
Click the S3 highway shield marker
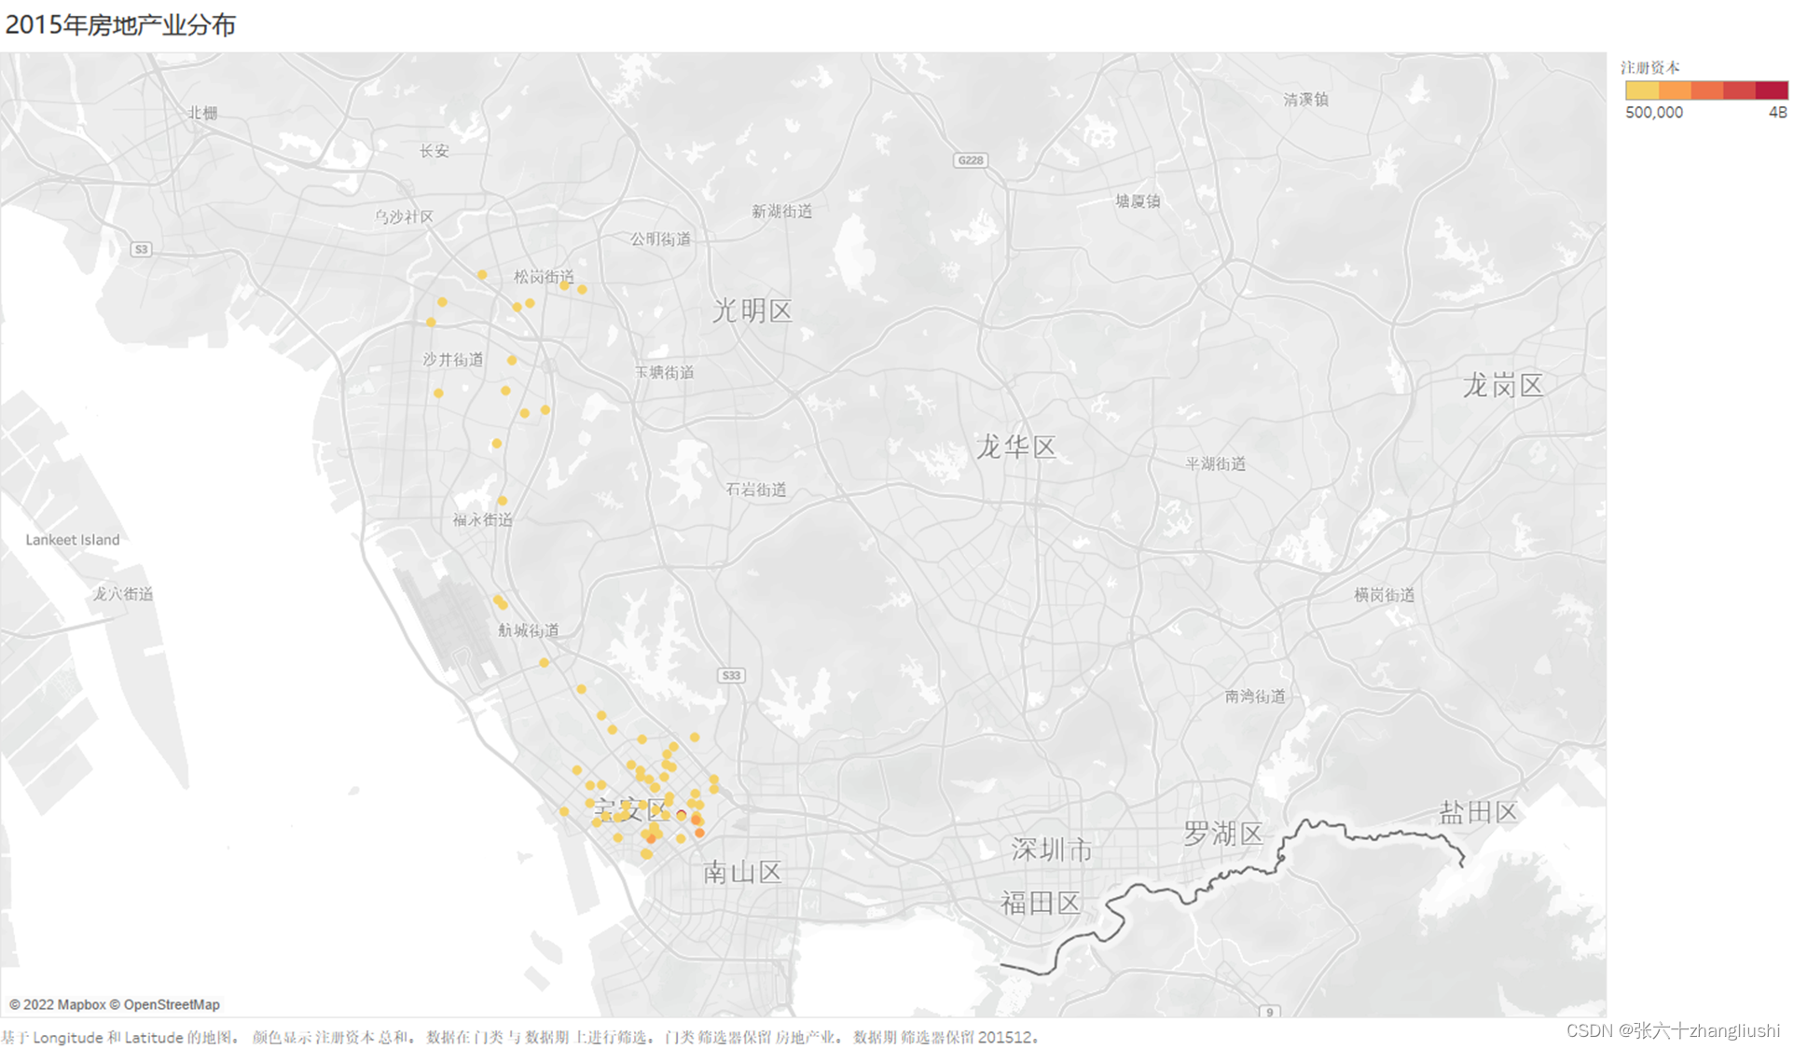(141, 249)
